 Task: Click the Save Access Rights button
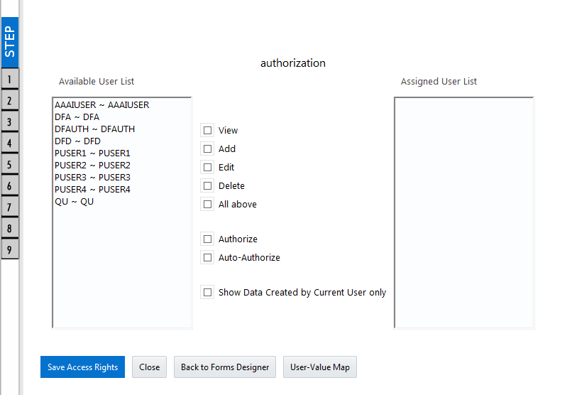(x=82, y=367)
